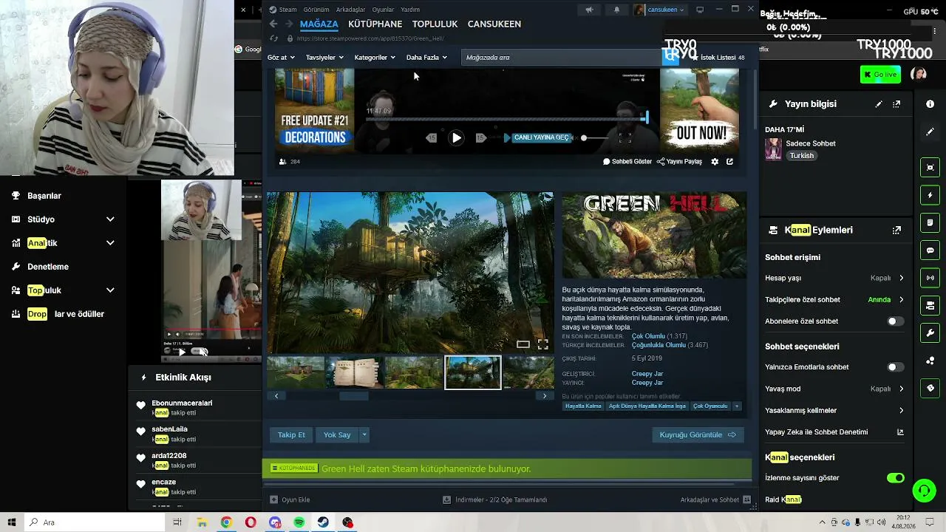Open the Arkadaşlar menu

(350, 10)
